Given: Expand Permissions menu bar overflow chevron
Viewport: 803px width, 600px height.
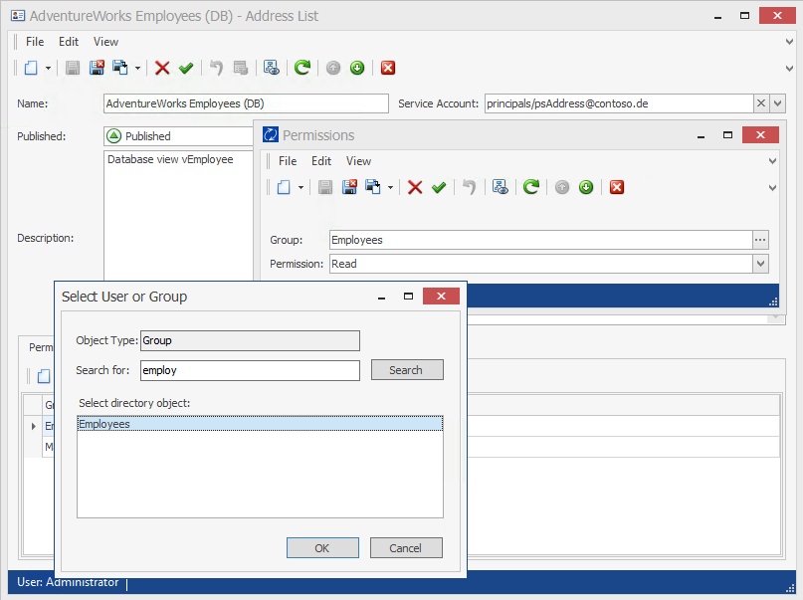Looking at the screenshot, I should pyautogui.click(x=772, y=161).
